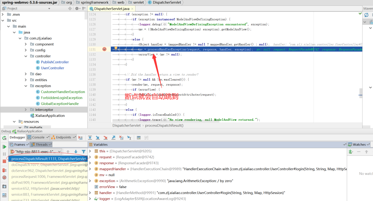Toggle Mute Breakpoints icon
Screen dimensions: 373x201
[4, 178]
